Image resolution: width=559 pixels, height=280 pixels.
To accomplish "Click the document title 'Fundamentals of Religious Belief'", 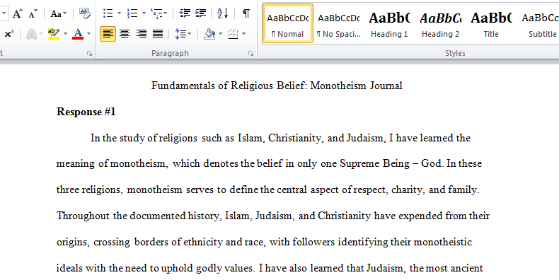I will 229,86.
